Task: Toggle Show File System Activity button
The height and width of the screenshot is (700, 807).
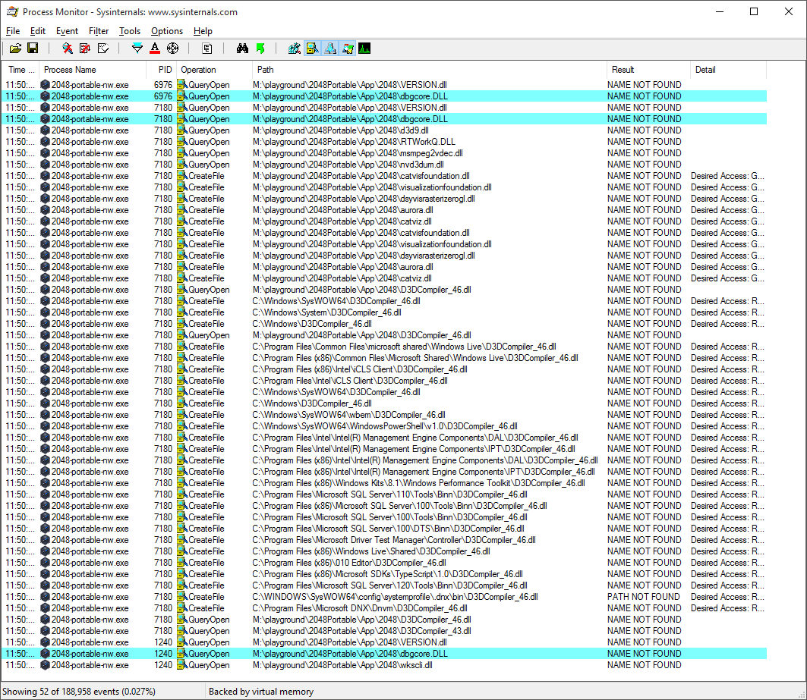Action: pos(313,49)
